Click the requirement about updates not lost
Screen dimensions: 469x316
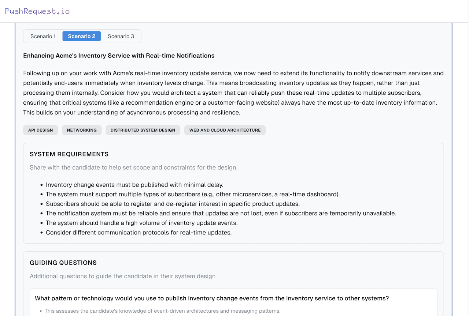[221, 213]
